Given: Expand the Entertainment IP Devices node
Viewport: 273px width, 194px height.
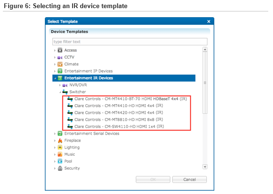Looking at the screenshot, I should 55,71.
